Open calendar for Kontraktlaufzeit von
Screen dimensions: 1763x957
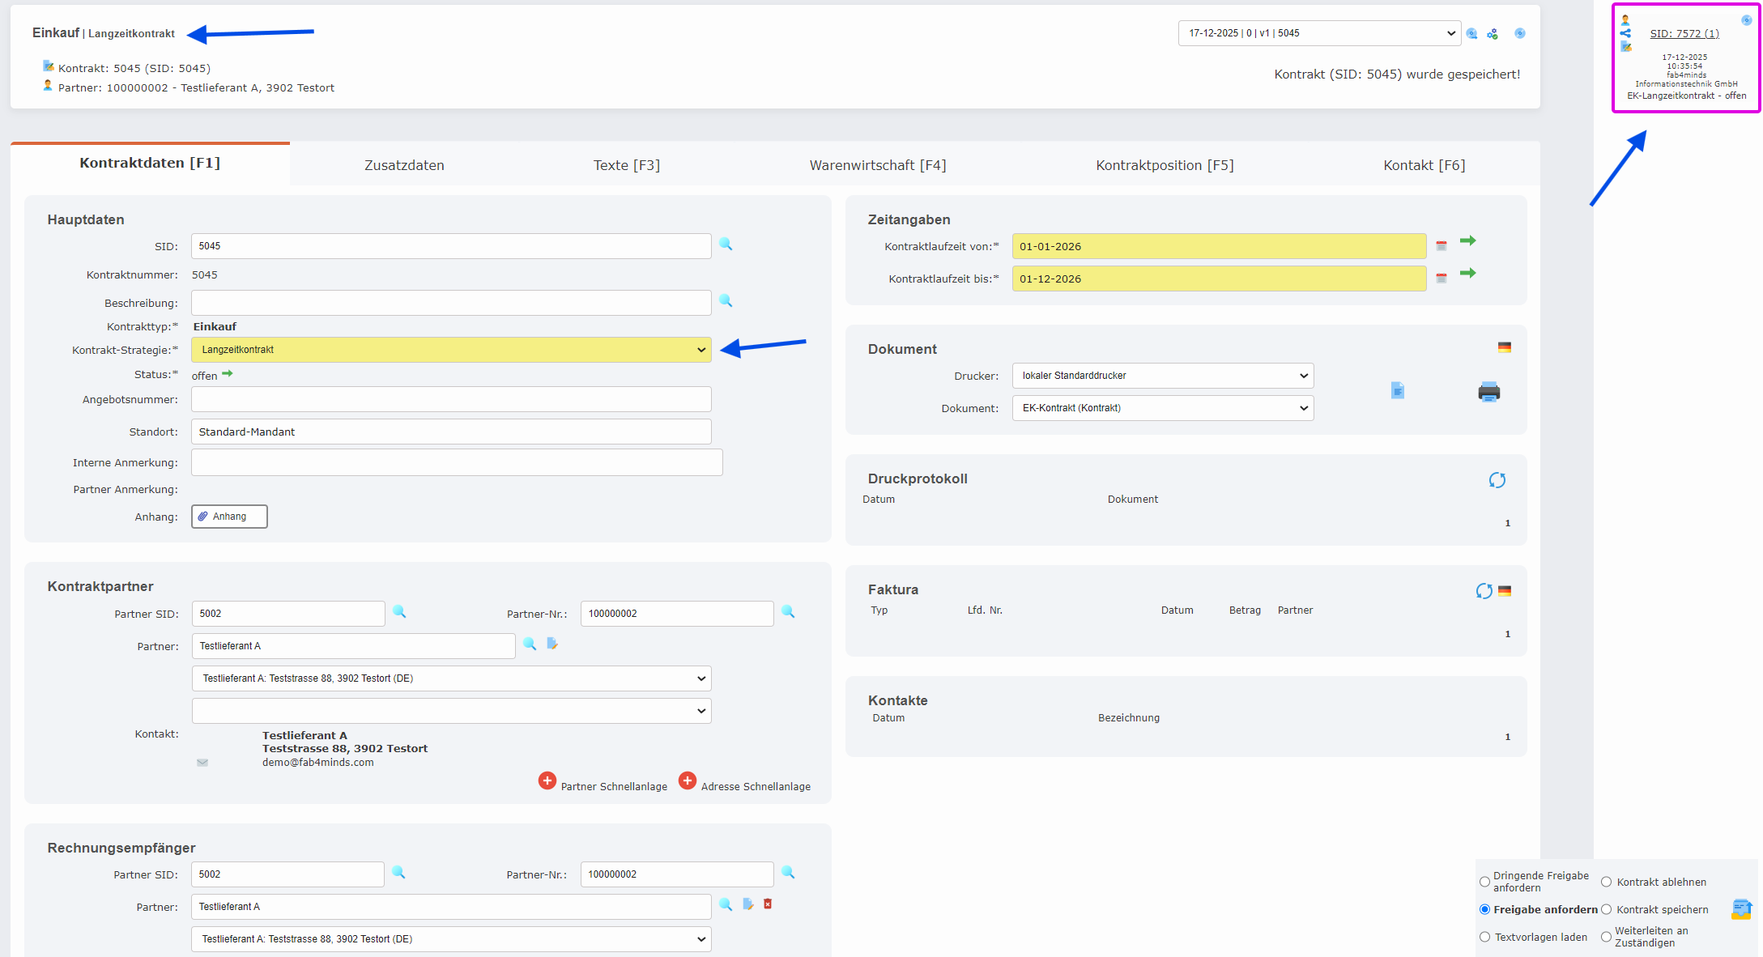(1441, 246)
